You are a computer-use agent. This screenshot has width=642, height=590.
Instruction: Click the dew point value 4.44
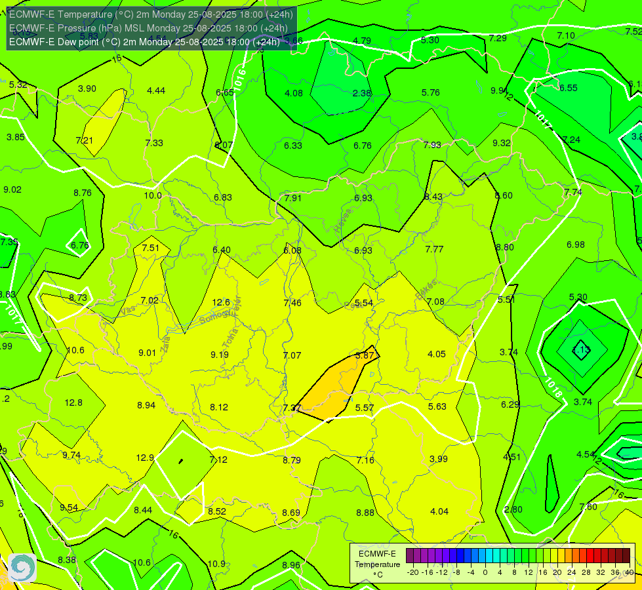156,90
